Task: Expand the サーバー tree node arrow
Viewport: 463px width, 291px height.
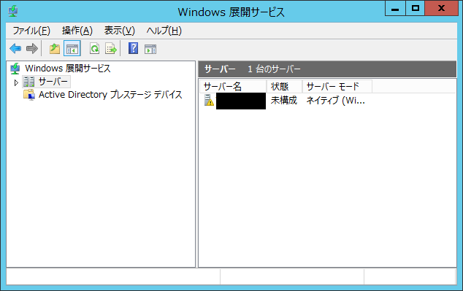Action: [16, 83]
